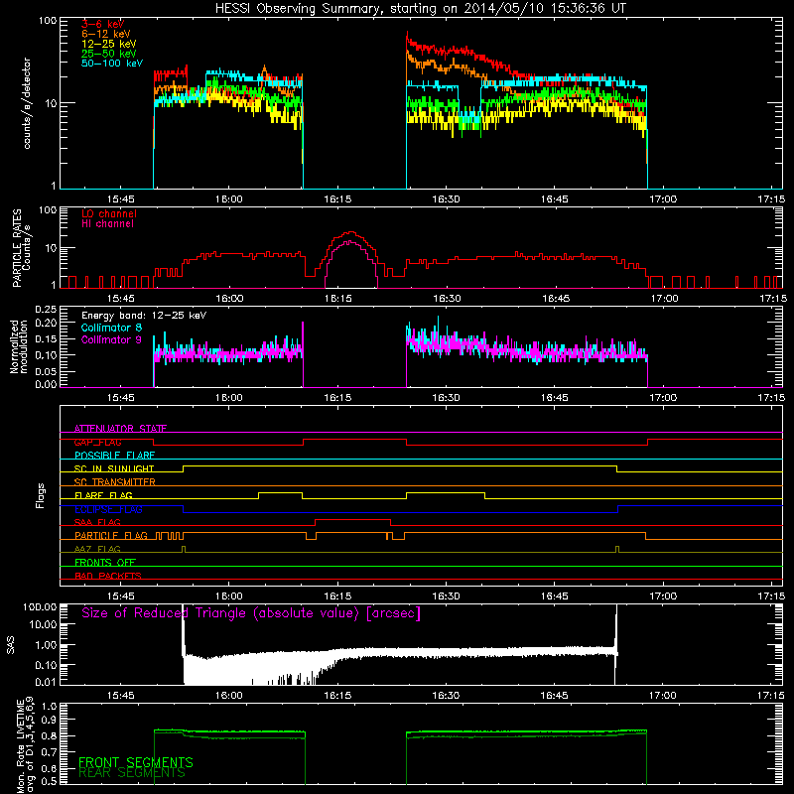
Task: Click the SAA FLAG label
Action: [97, 522]
